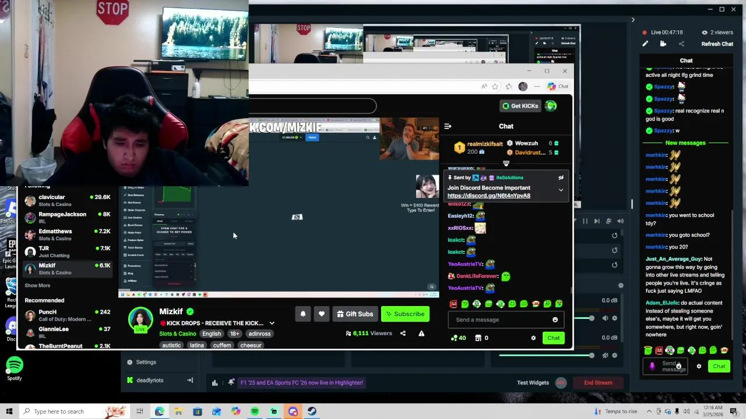
Task: Click the Gift Subs button
Action: click(x=355, y=314)
